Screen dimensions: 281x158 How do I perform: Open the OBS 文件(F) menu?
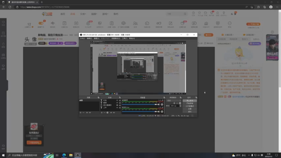coord(82,38)
